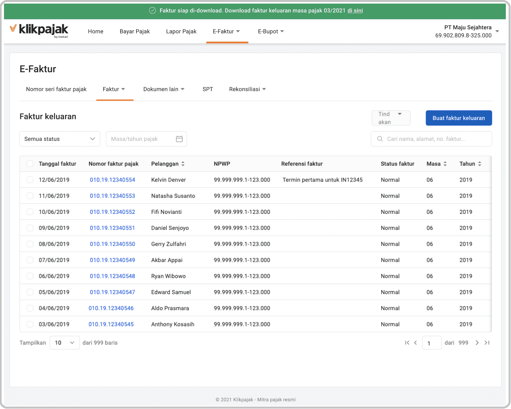The image size is (511, 409).
Task: Open the Lapor Pajak menu
Action: click(x=181, y=31)
